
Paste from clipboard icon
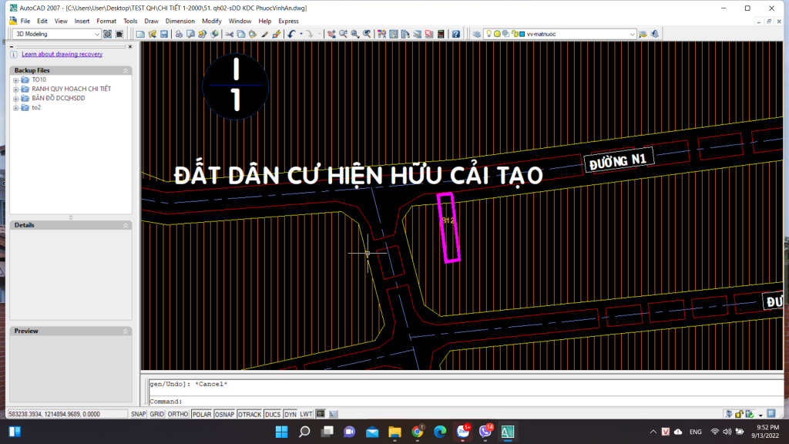coord(253,34)
